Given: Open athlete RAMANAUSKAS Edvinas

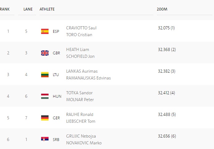Looking at the screenshot, I should pyautogui.click(x=88, y=78).
